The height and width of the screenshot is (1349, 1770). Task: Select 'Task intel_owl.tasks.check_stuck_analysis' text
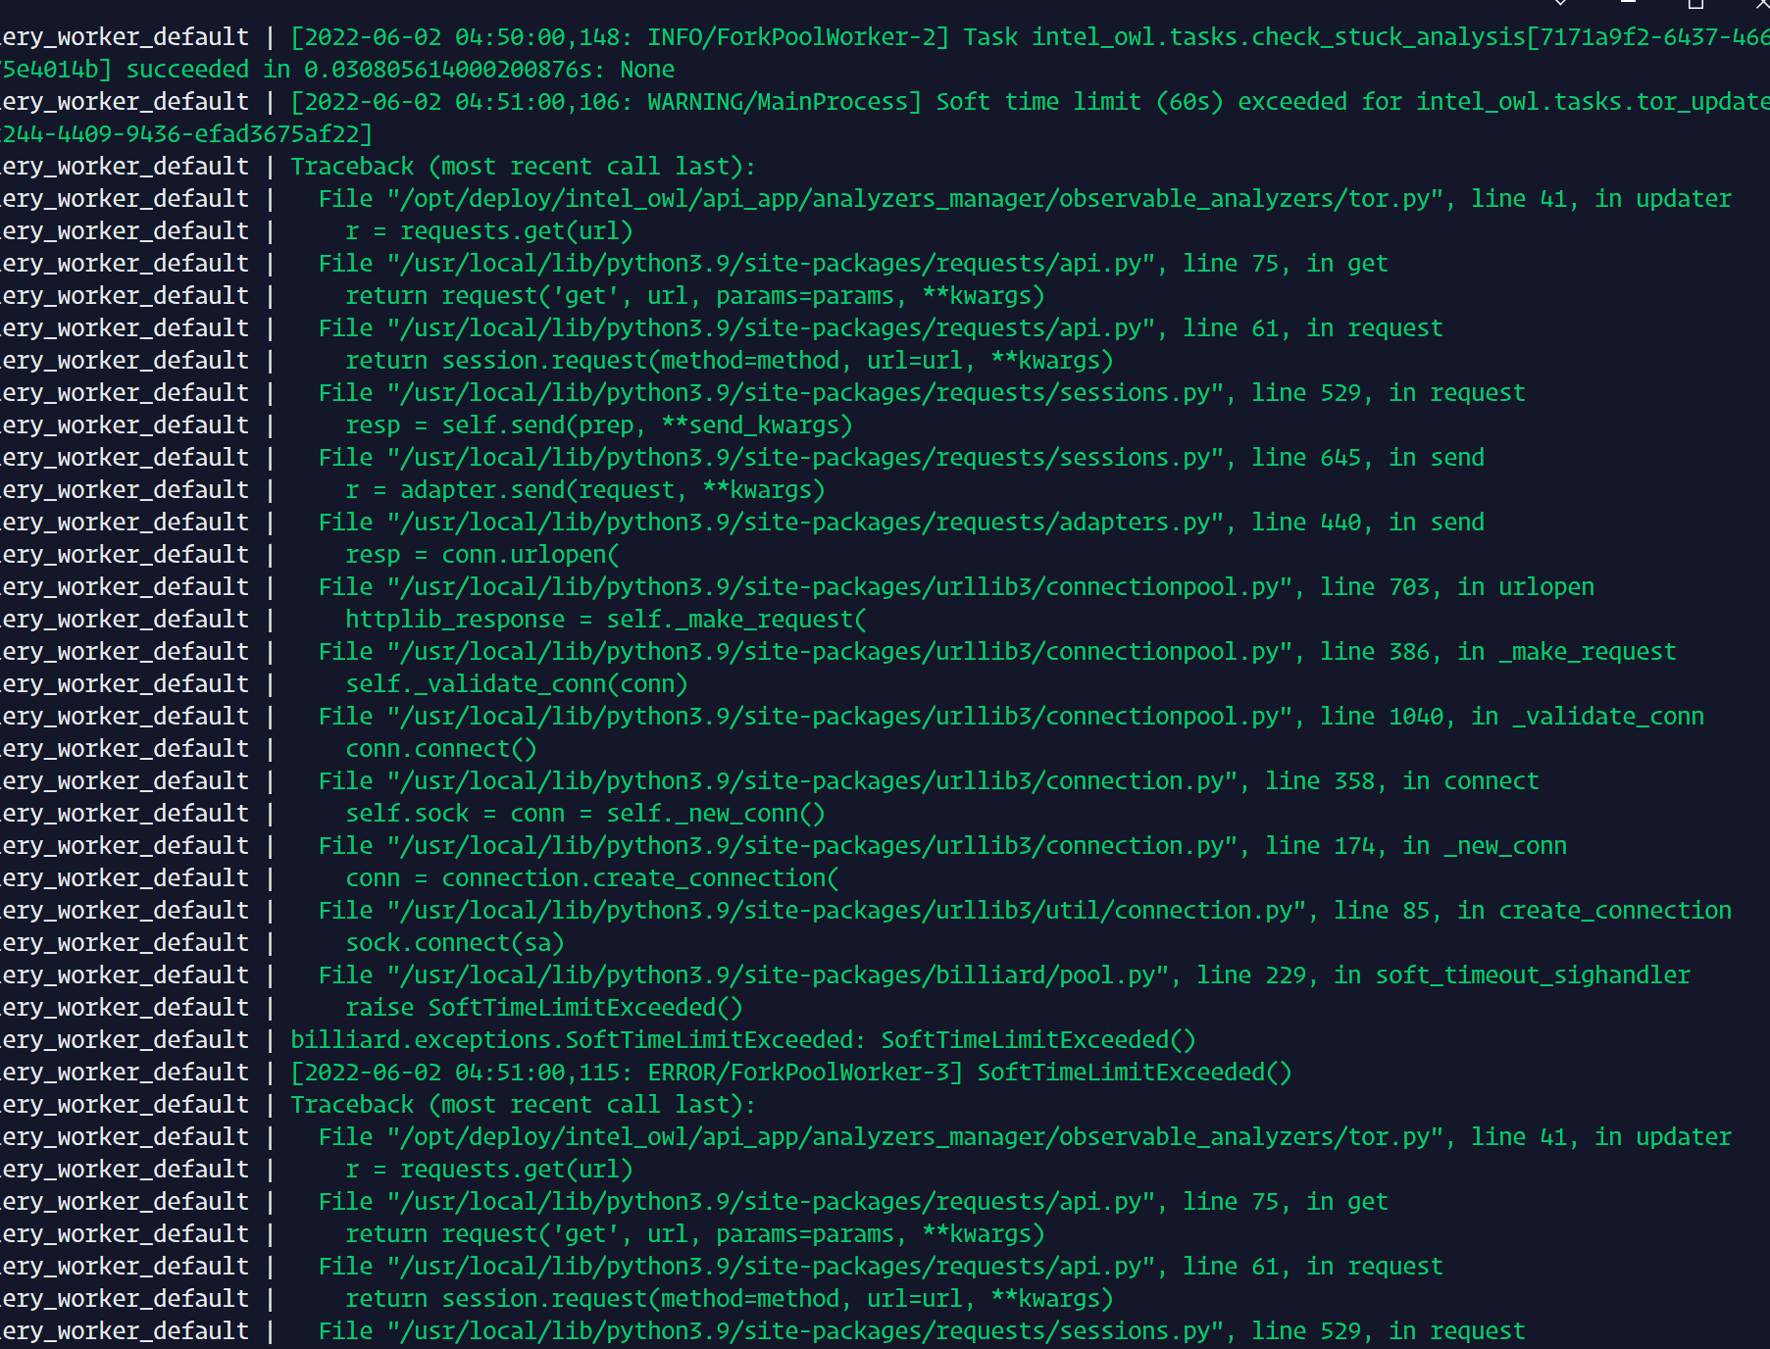click(x=1244, y=37)
